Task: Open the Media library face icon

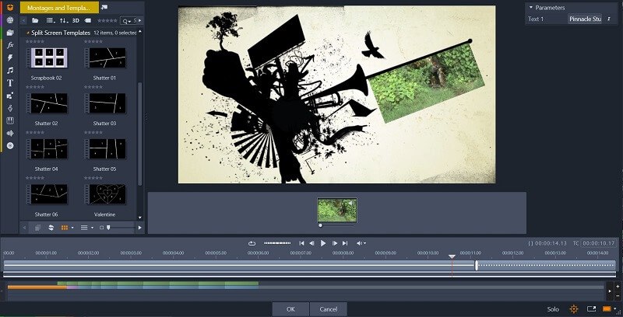Action: pos(10,20)
